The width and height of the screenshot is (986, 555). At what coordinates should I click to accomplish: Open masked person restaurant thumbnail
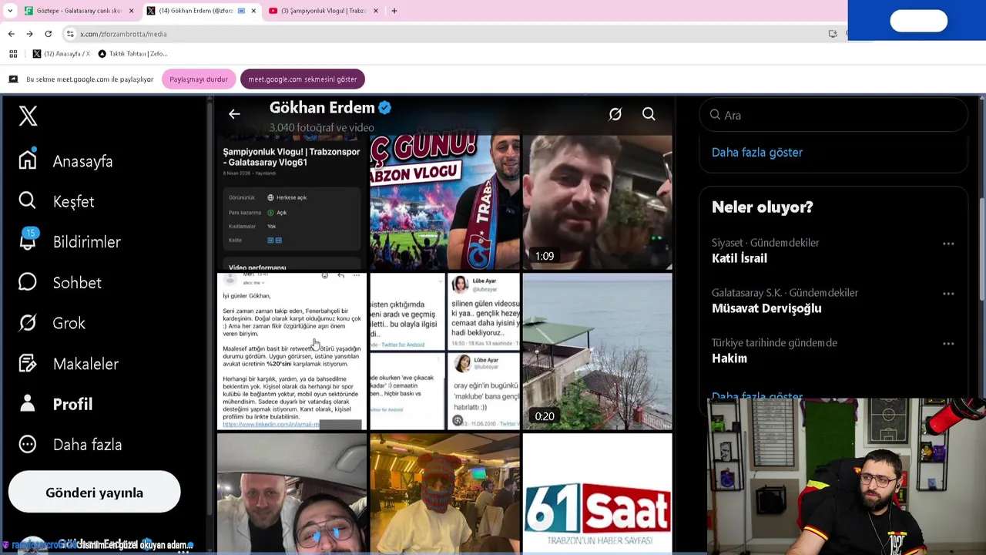tap(444, 493)
